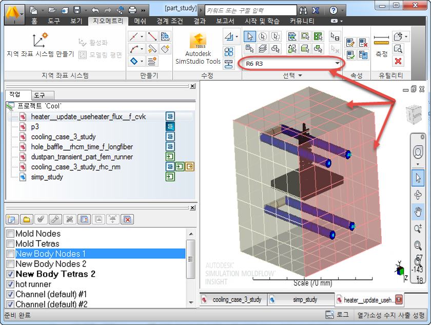Screen dimensions: 431x325
Task: Click the open folder icon in quick access
Action: (52, 10)
